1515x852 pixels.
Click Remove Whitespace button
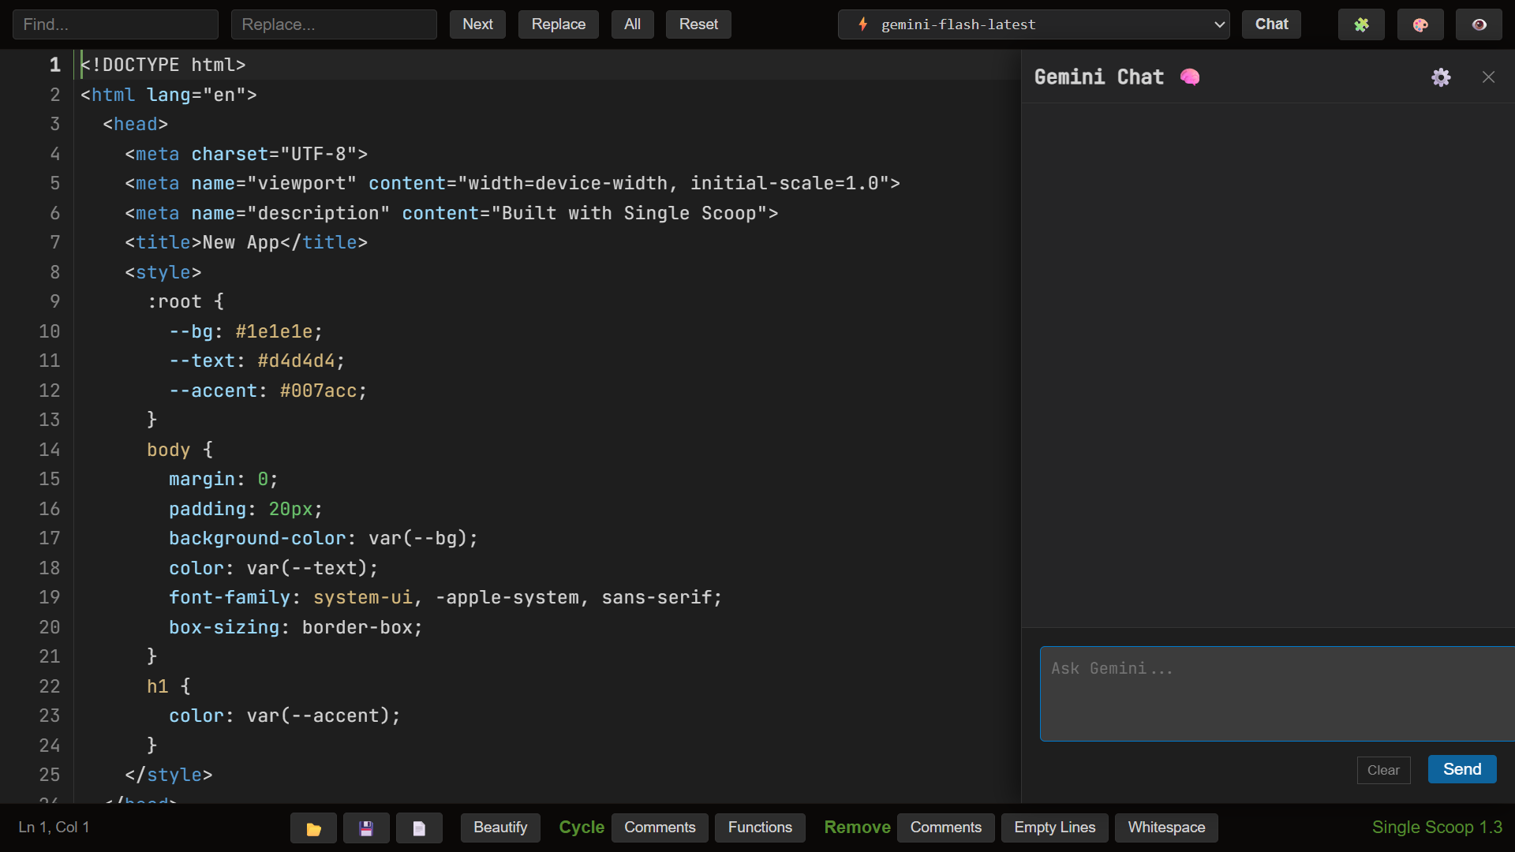(x=1166, y=828)
